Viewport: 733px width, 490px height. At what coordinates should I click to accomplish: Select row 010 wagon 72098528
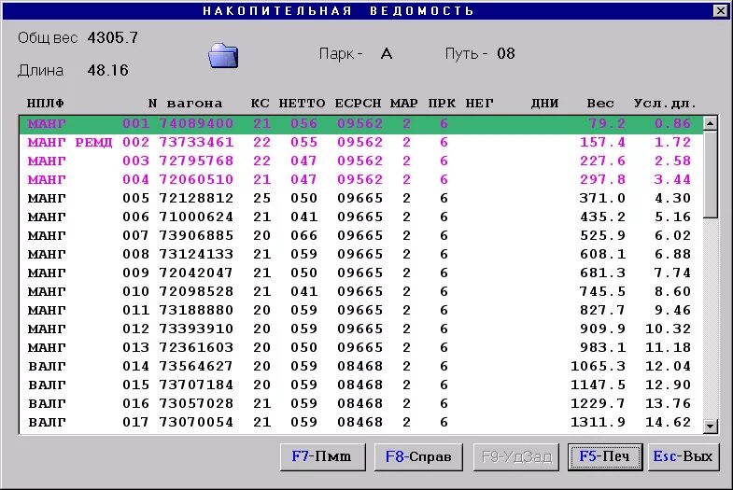[360, 292]
